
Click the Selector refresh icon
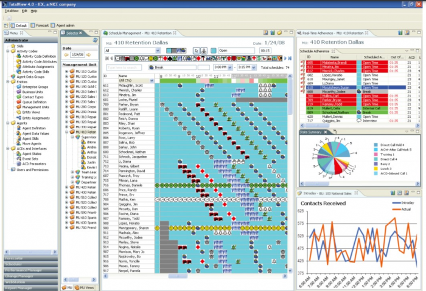tap(95, 40)
